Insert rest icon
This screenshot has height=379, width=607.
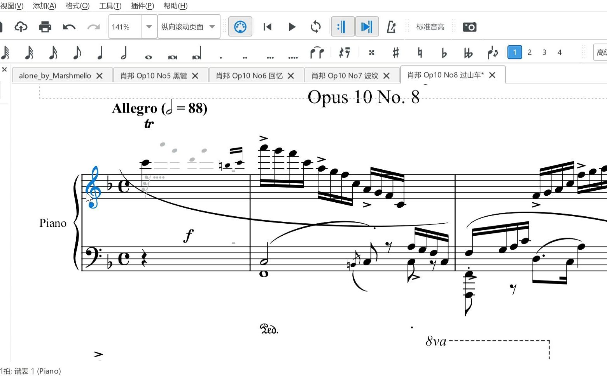tap(345, 52)
